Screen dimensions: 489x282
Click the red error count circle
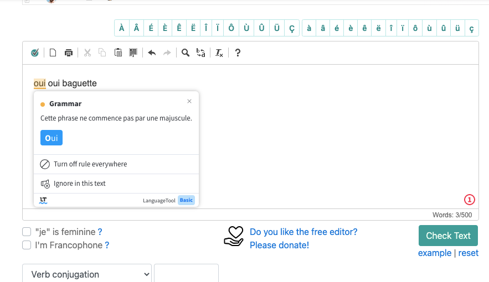[470, 200]
